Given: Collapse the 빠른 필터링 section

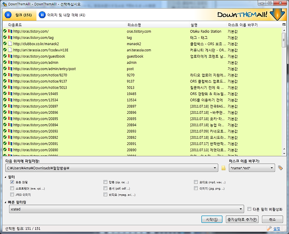Looking at the screenshot, I should 6,202.
